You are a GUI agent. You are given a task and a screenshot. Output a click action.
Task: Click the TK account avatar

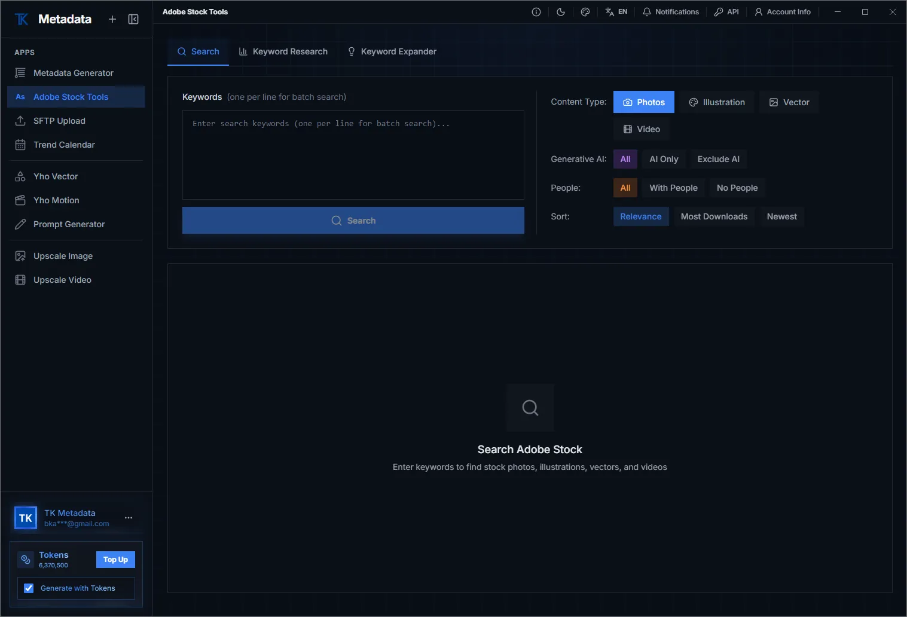click(26, 518)
